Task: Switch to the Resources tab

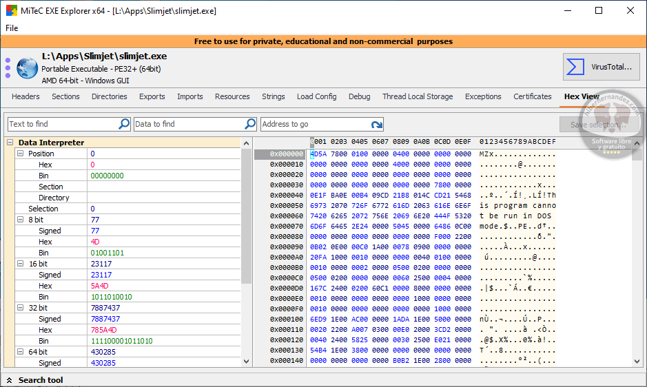Action: (232, 96)
